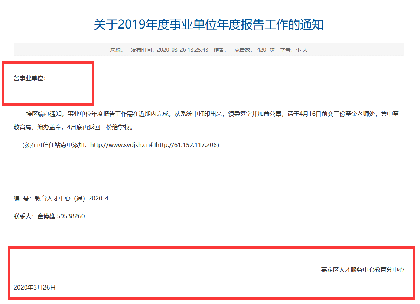Click the date 2020年3月26日 at bottom
Viewport: 420px width, 304px height.
pyautogui.click(x=35, y=287)
